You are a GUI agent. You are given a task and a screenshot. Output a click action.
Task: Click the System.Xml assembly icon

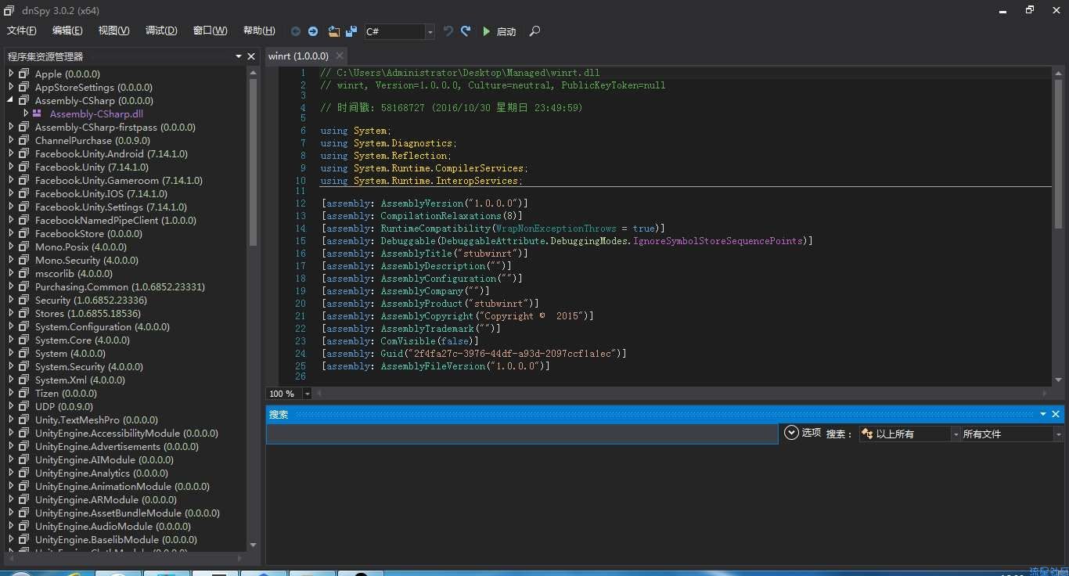[24, 380]
